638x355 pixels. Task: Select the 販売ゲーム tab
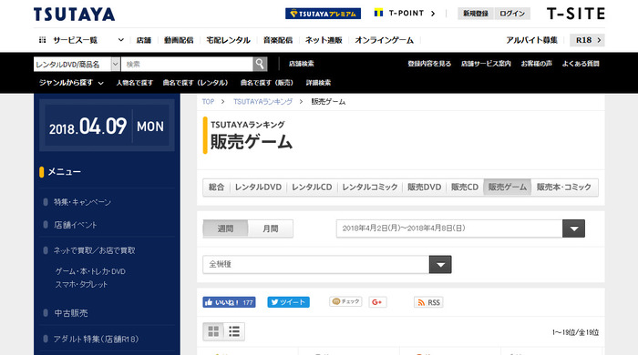[x=508, y=188]
